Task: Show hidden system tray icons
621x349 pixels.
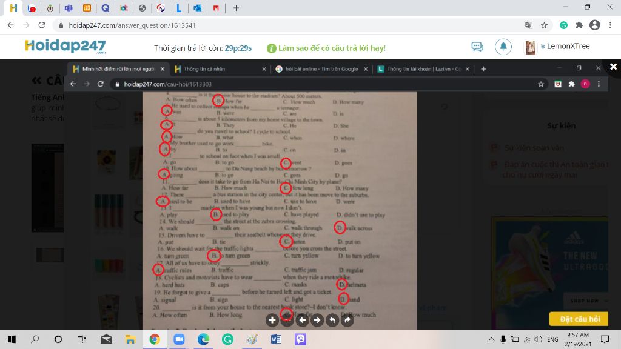Action: click(x=491, y=339)
